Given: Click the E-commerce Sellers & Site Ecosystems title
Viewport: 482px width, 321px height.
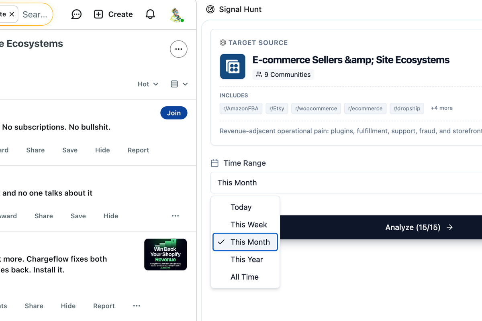Looking at the screenshot, I should [x=351, y=60].
